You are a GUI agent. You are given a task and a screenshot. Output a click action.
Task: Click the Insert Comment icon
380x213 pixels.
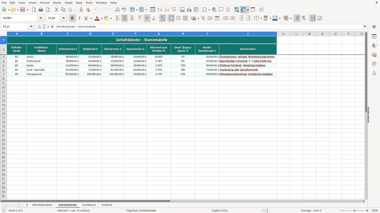pyautogui.click(x=221, y=10)
